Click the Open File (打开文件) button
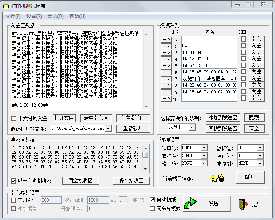 point(64,118)
